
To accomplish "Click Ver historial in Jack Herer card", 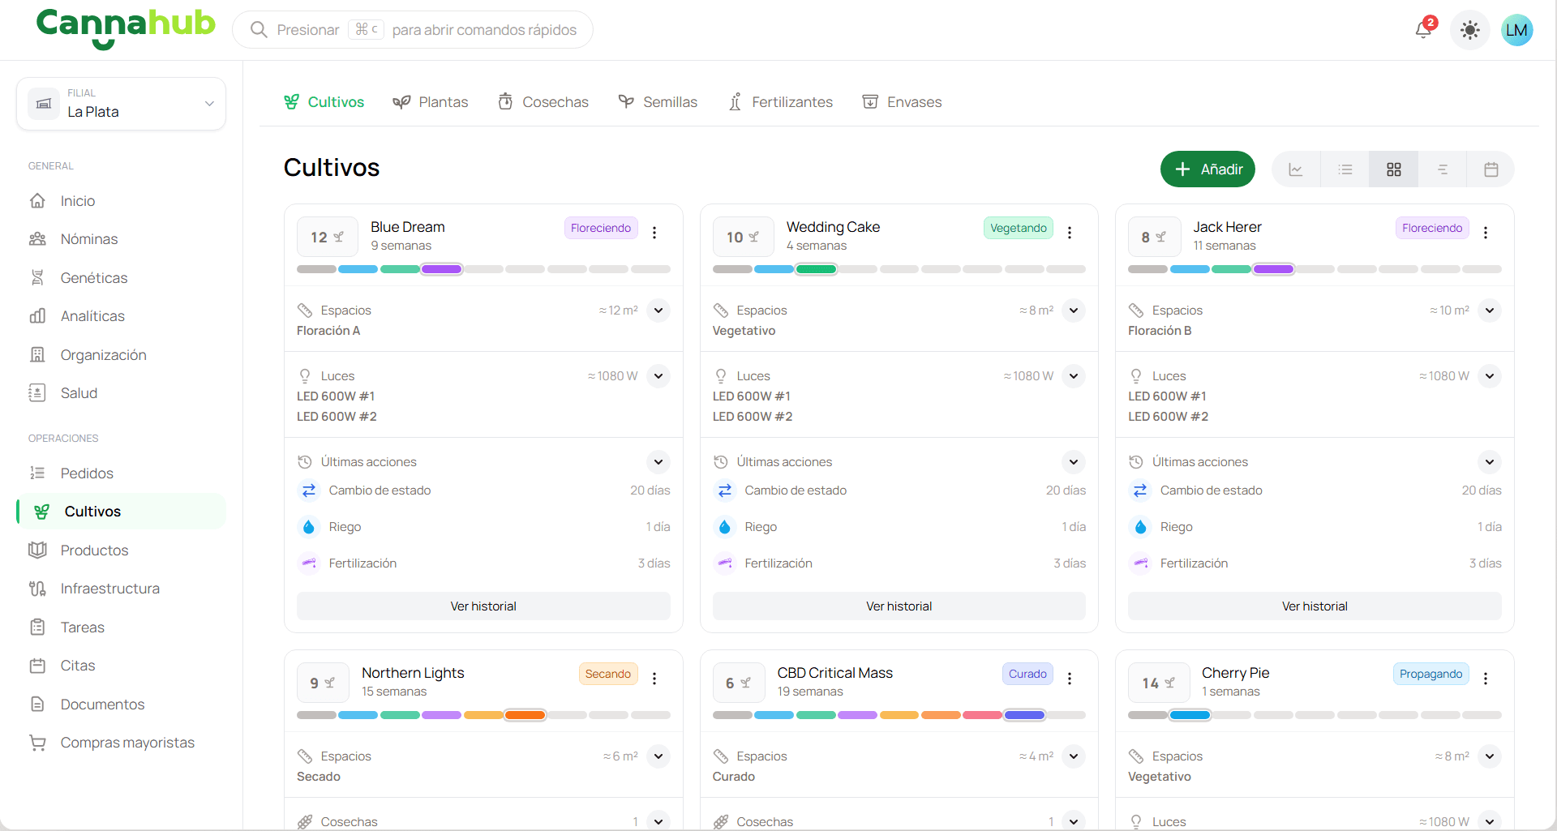I will click(1315, 606).
